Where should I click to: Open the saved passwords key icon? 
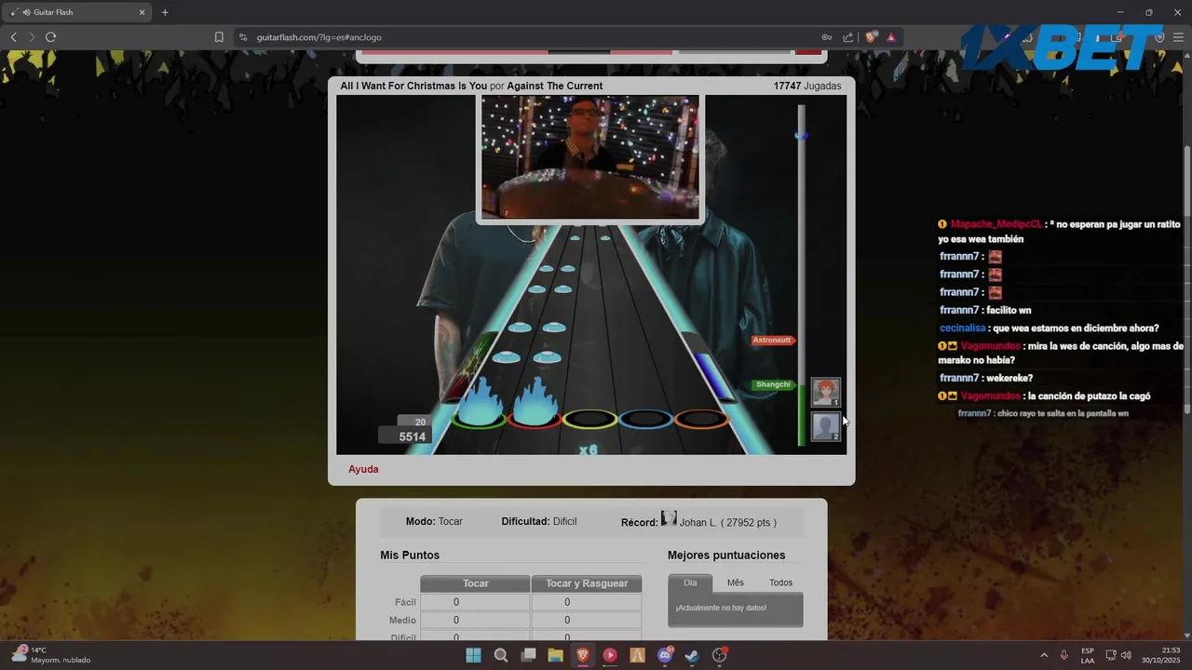[x=826, y=37]
